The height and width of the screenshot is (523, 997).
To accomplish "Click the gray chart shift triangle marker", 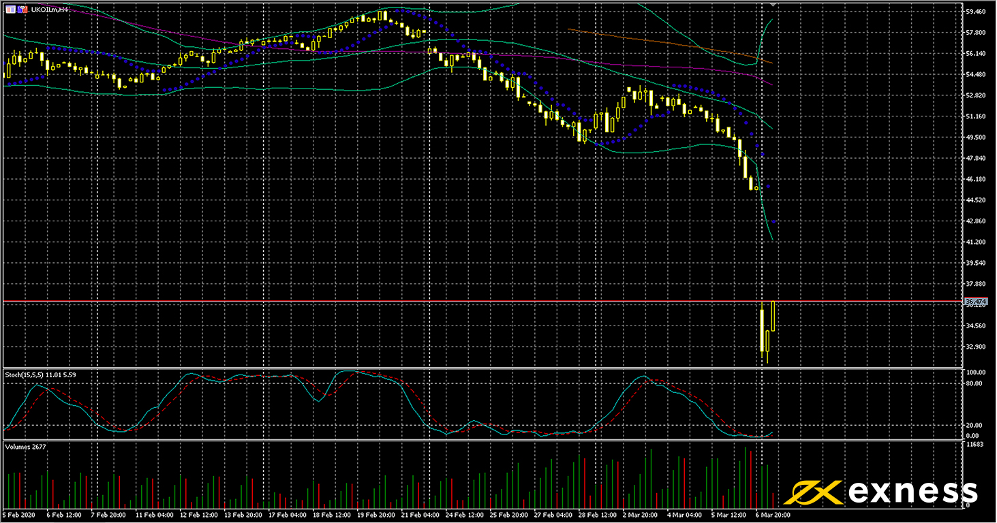I will [772, 5].
